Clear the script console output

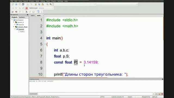[162, 94]
